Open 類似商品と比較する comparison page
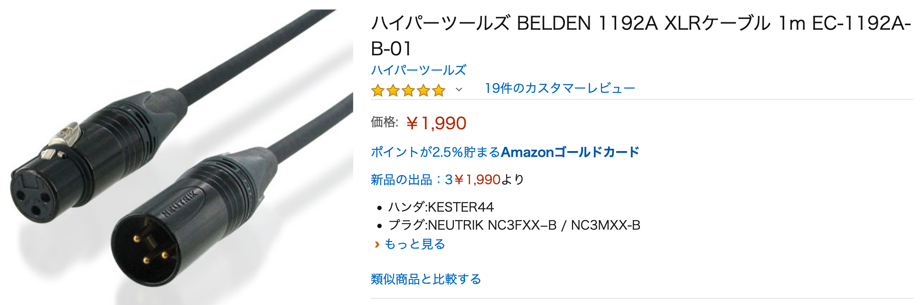This screenshot has height=305, width=920. coord(426,279)
